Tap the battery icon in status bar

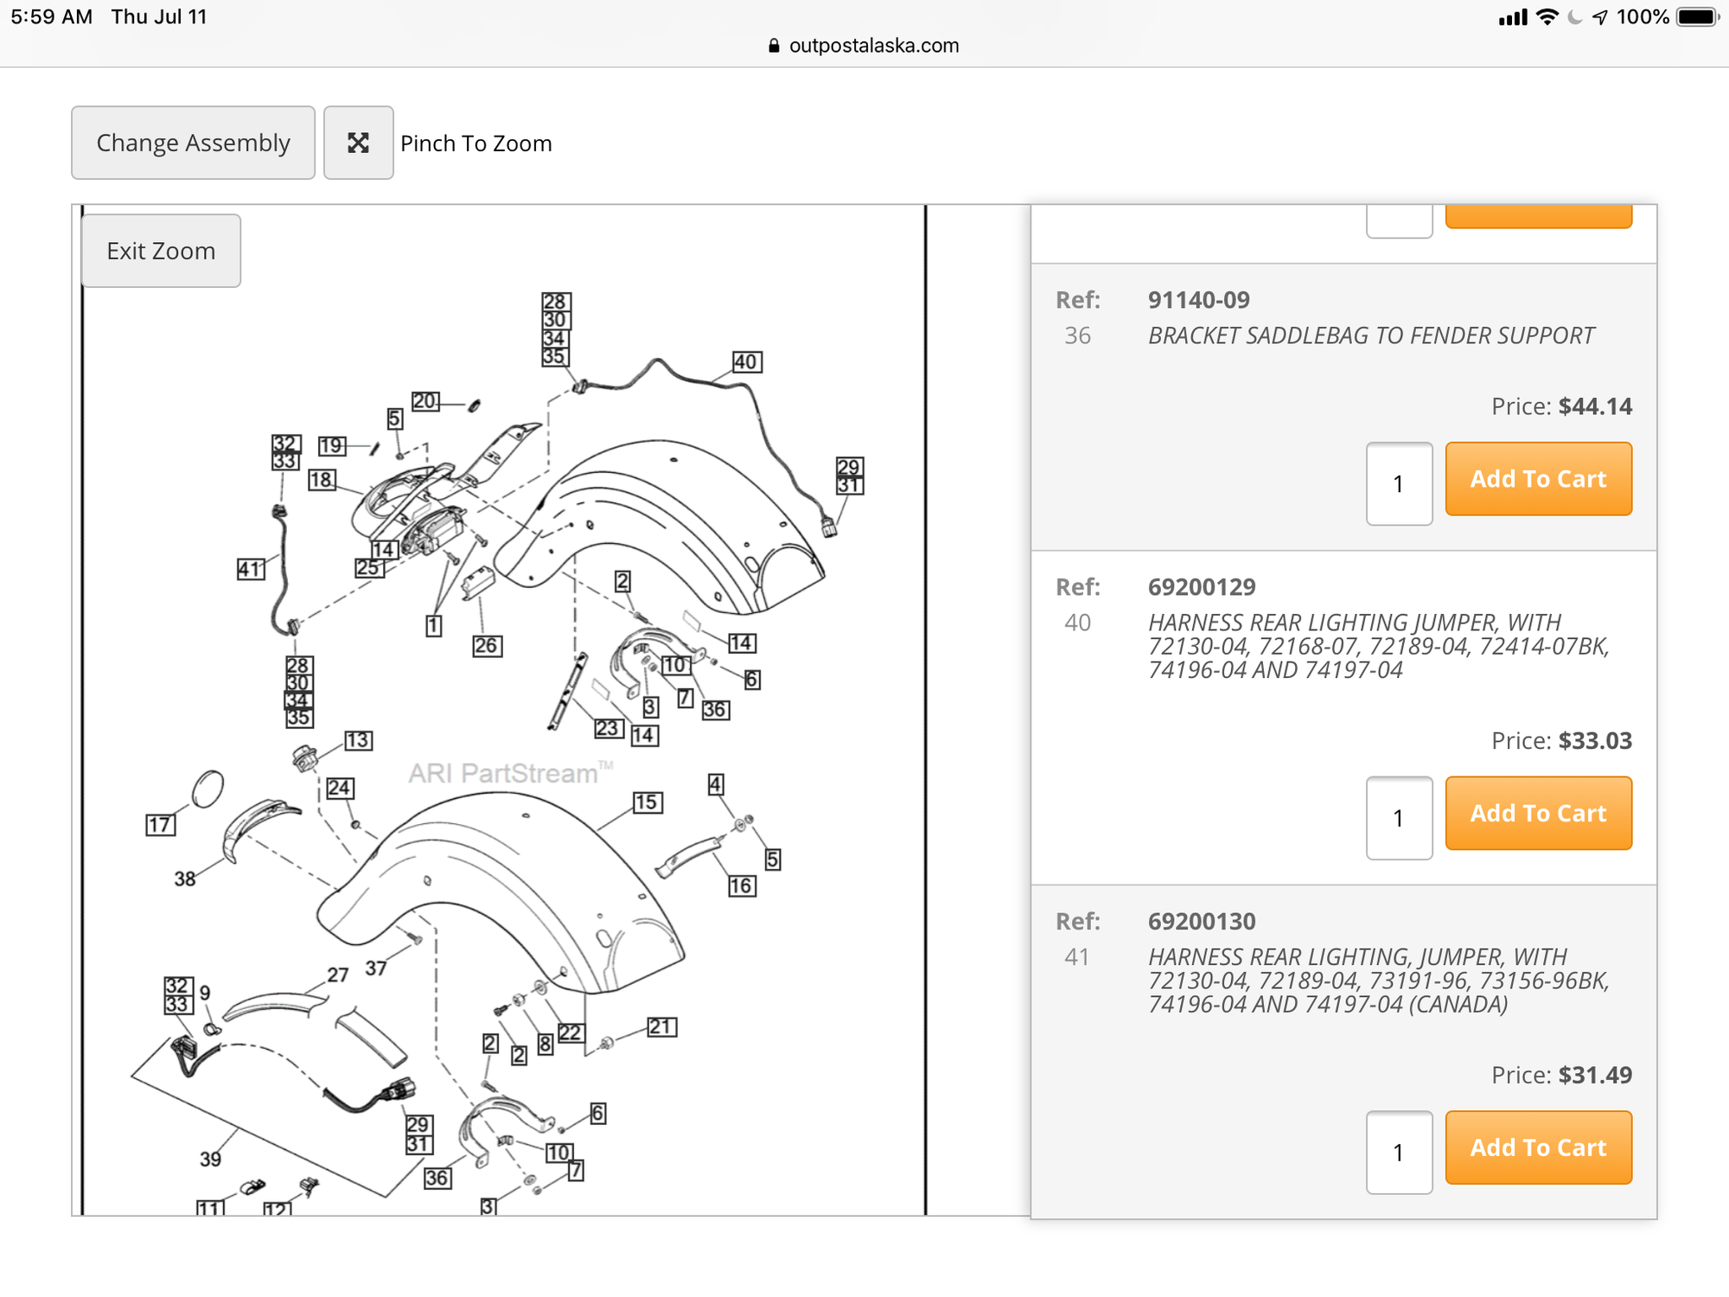(x=1698, y=17)
